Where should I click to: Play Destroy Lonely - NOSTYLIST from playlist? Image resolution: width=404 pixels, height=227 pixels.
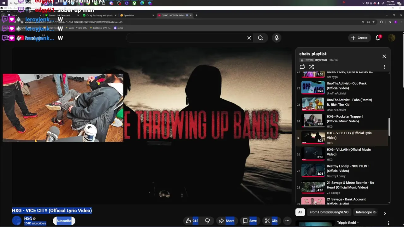342,171
